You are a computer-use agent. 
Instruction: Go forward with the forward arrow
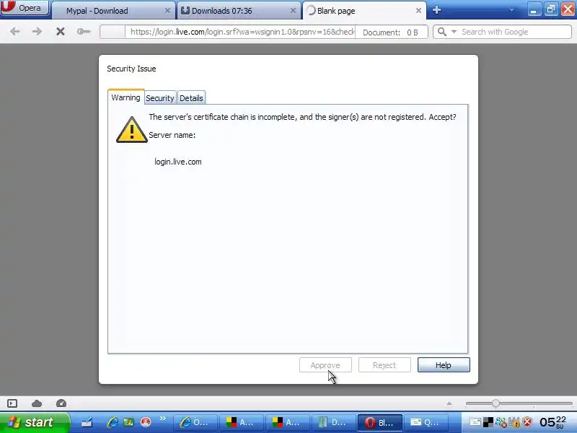click(37, 32)
